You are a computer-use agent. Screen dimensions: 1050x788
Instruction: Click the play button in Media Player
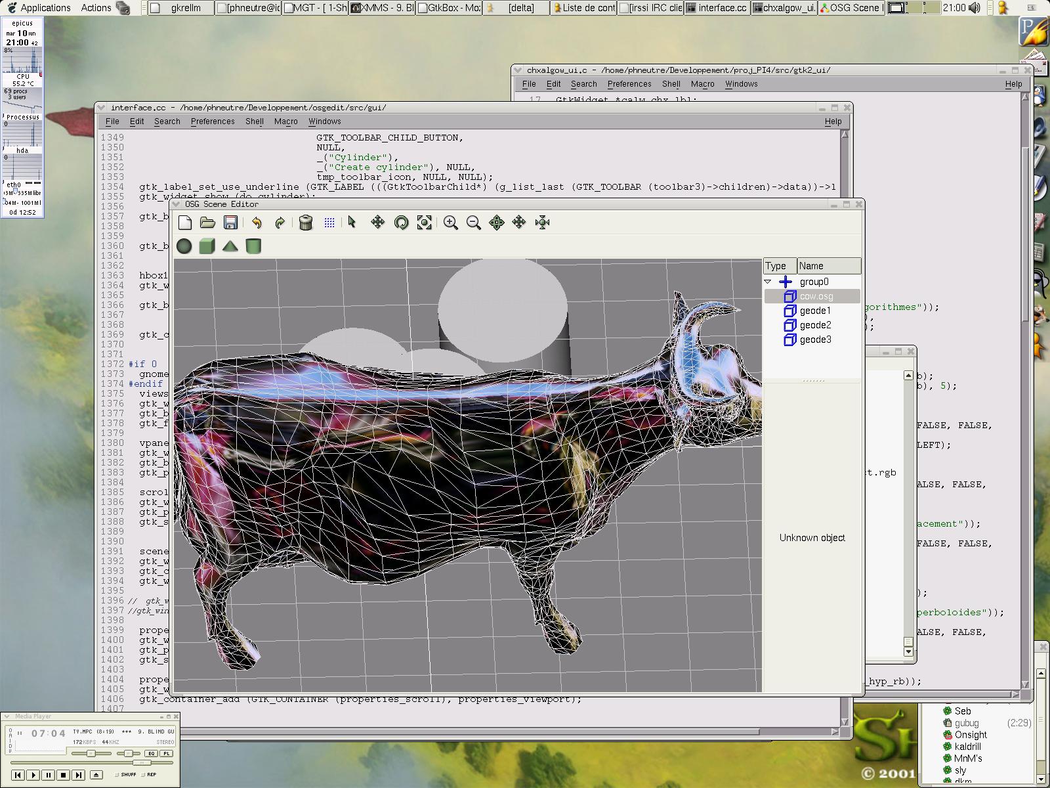click(x=33, y=775)
